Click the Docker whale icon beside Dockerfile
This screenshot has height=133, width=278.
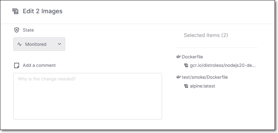click(x=178, y=57)
